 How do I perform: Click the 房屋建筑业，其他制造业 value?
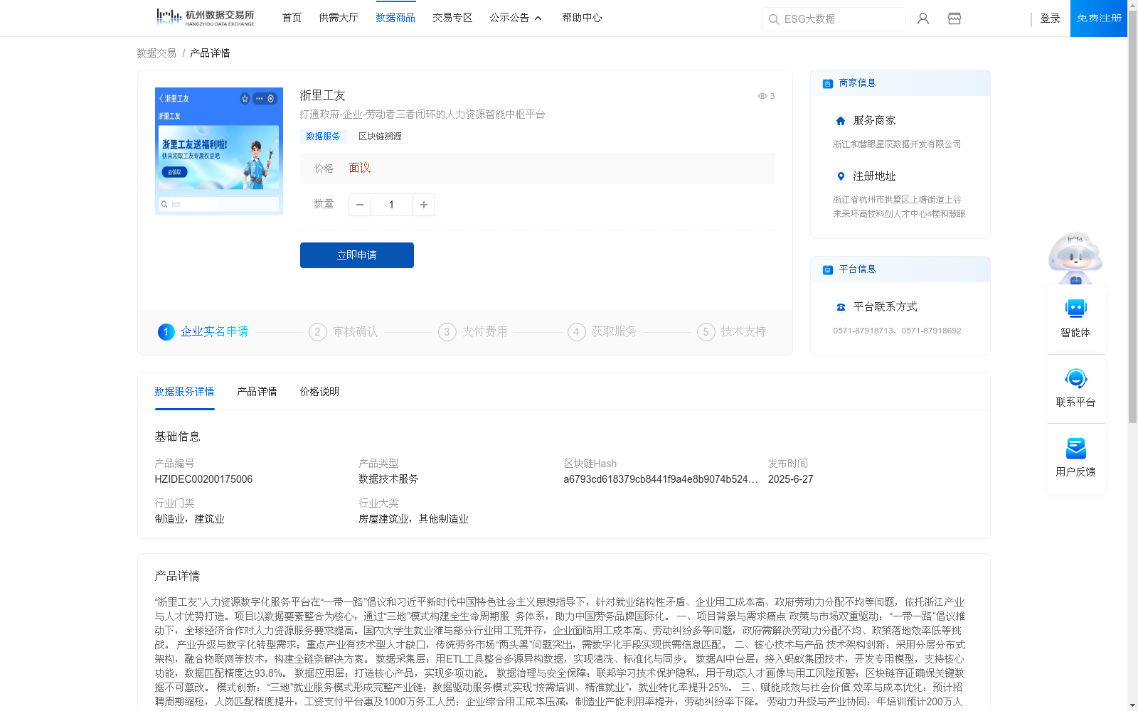tap(413, 519)
